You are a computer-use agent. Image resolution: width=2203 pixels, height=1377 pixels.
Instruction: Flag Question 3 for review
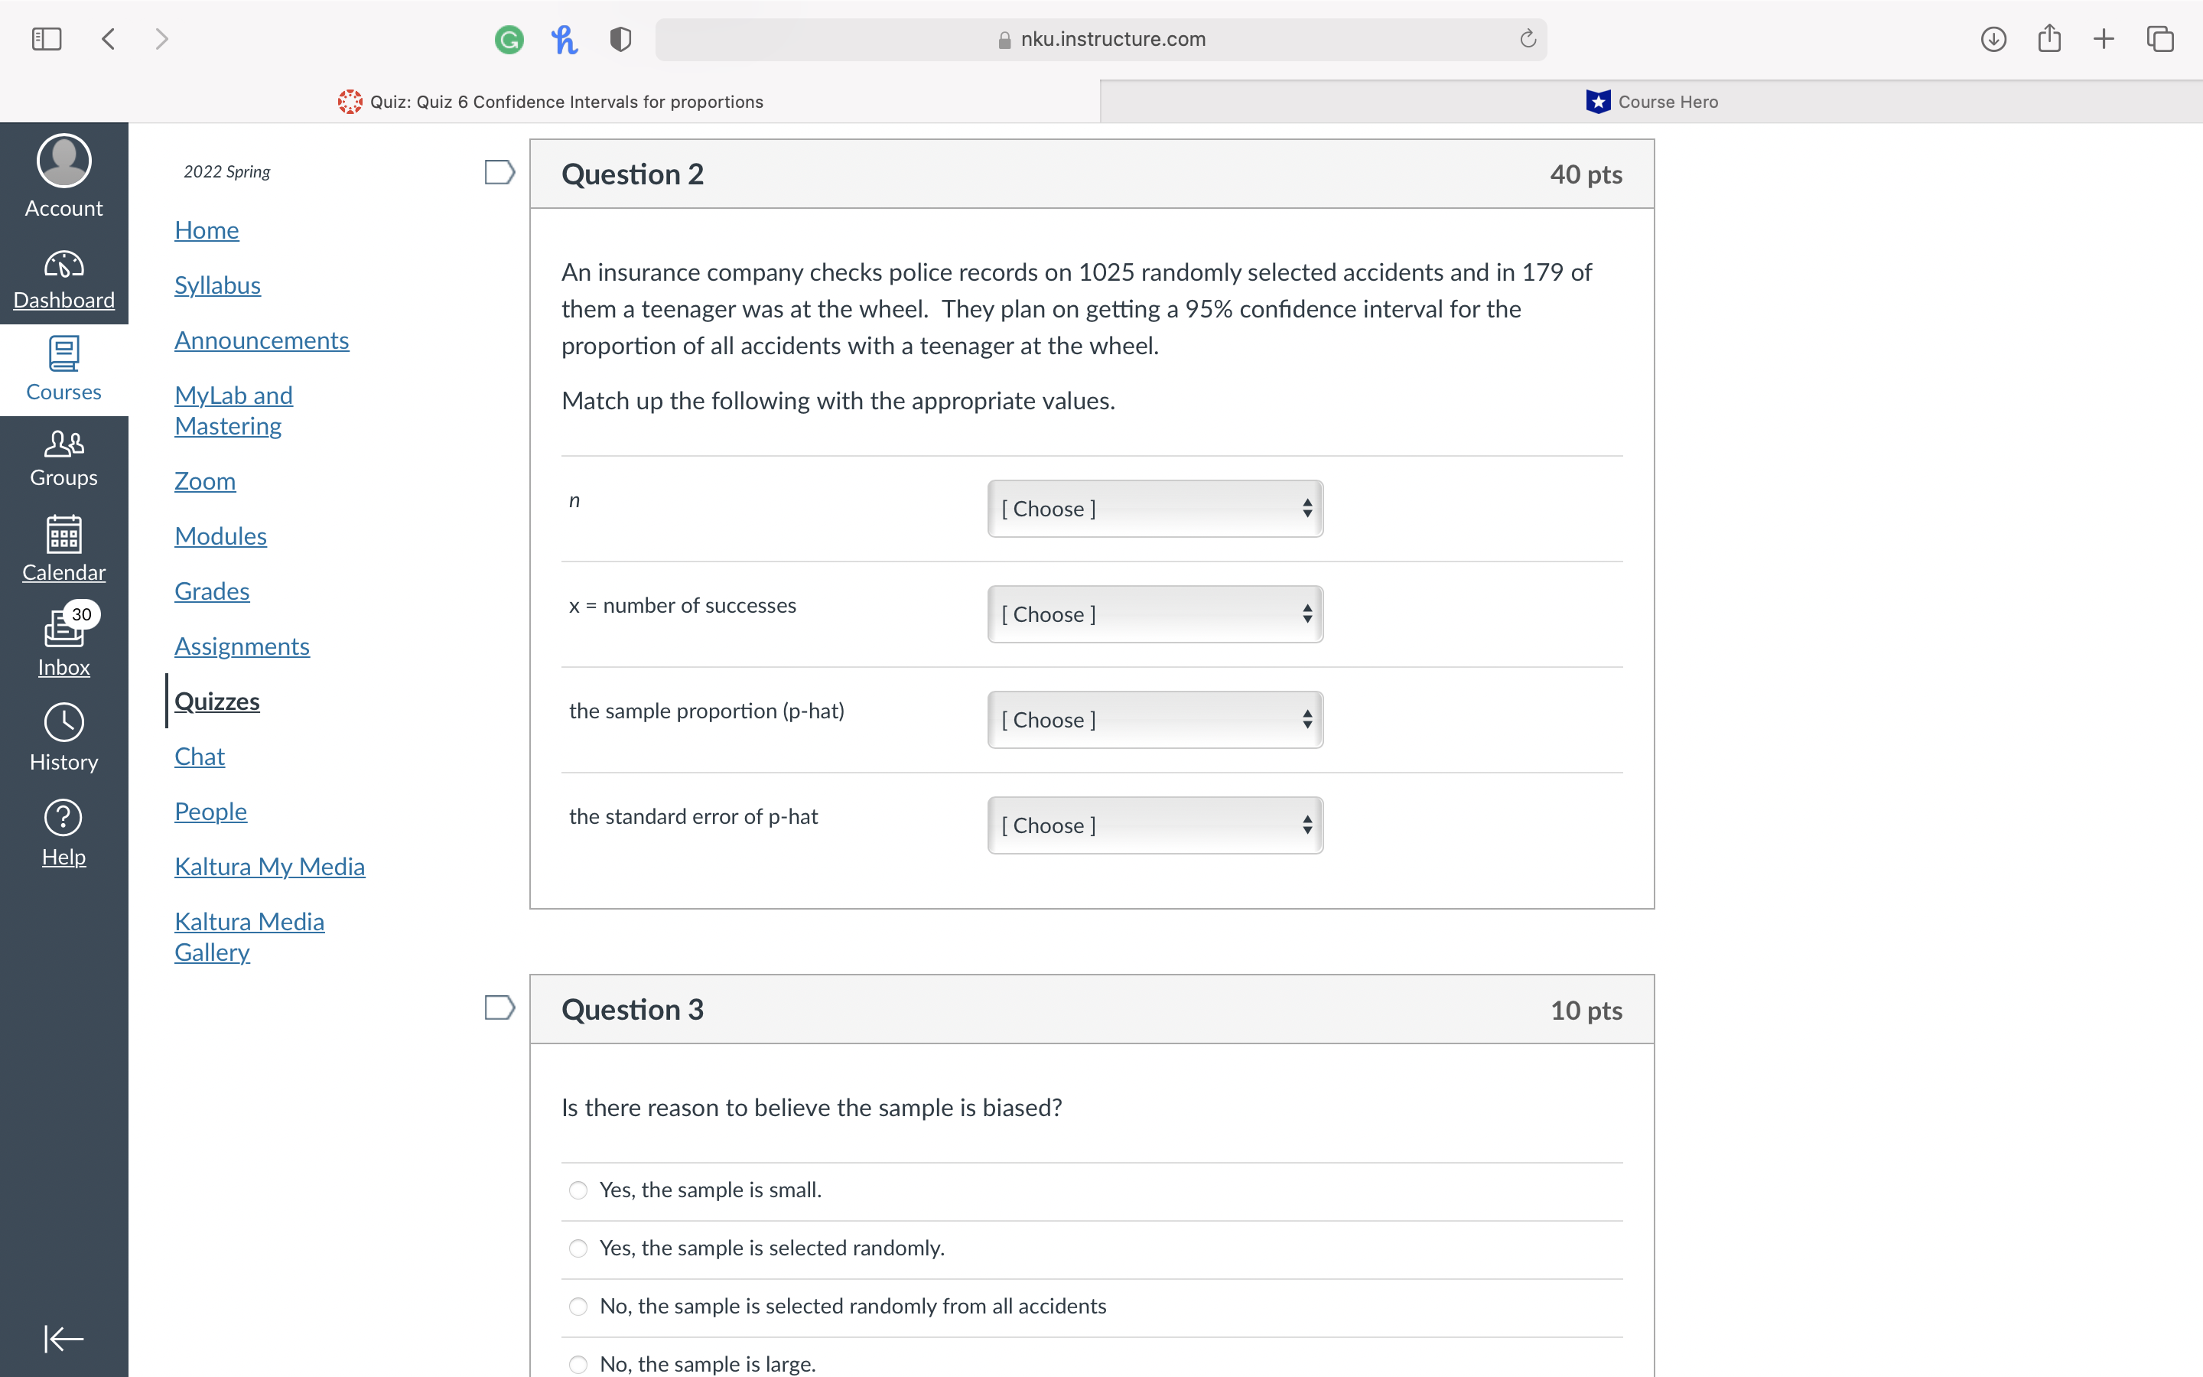coord(499,1008)
